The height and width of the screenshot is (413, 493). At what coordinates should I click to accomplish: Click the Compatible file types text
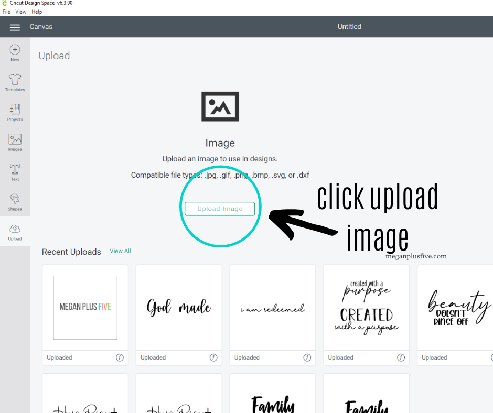[x=220, y=175]
